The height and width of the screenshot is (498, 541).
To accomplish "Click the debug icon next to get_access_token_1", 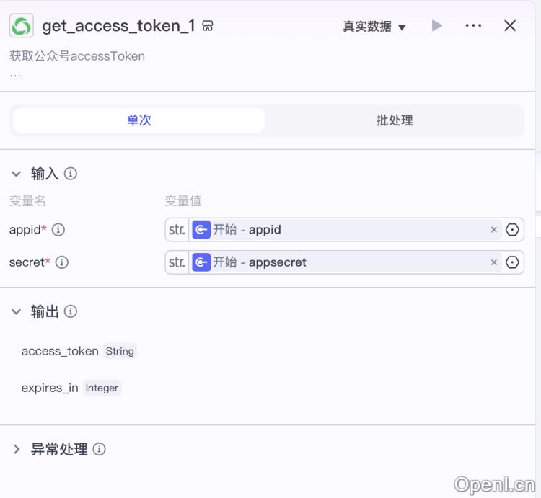I will (x=208, y=26).
